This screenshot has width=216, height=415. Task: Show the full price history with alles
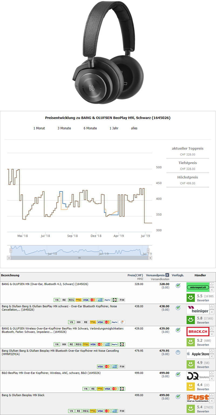click(134, 128)
